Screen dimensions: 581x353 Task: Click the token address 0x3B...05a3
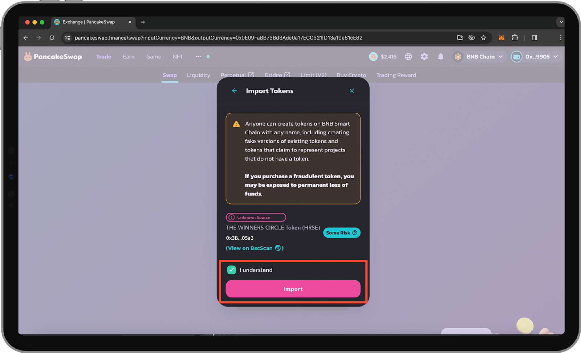240,238
